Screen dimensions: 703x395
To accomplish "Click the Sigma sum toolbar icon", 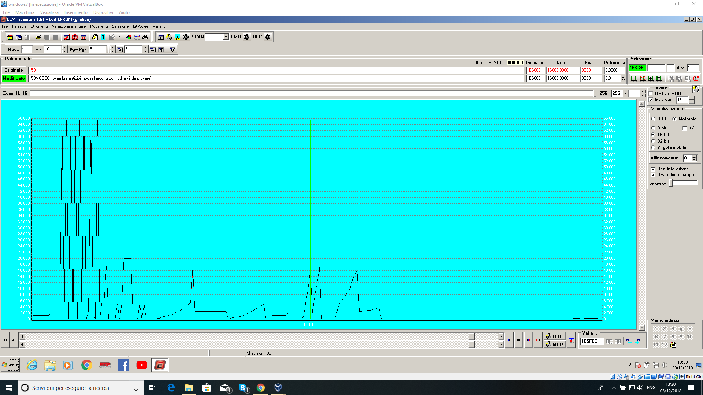I will tap(120, 37).
